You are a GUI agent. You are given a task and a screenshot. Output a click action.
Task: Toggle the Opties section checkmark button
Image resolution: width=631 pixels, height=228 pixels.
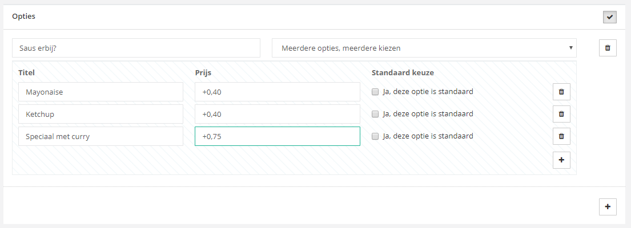[609, 17]
